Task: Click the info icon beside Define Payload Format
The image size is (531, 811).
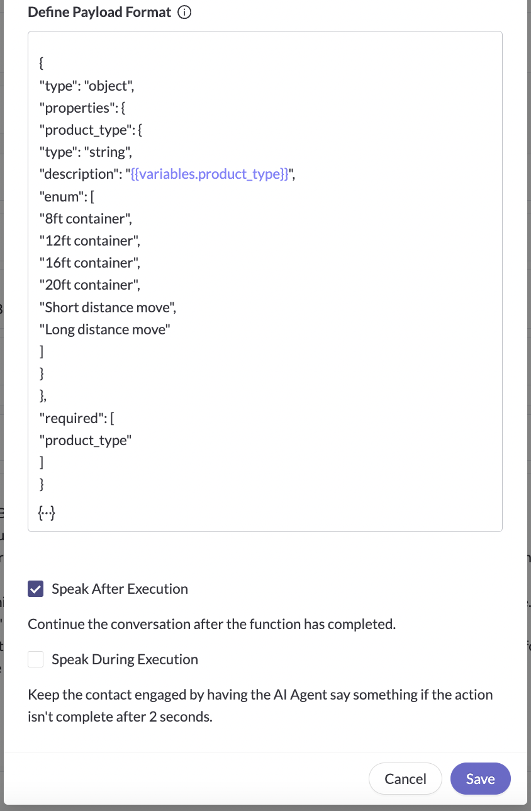Action: [184, 13]
